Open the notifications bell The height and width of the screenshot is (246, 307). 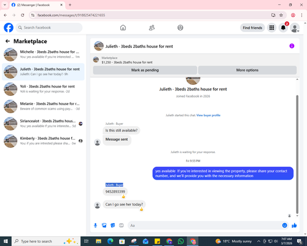point(283,28)
